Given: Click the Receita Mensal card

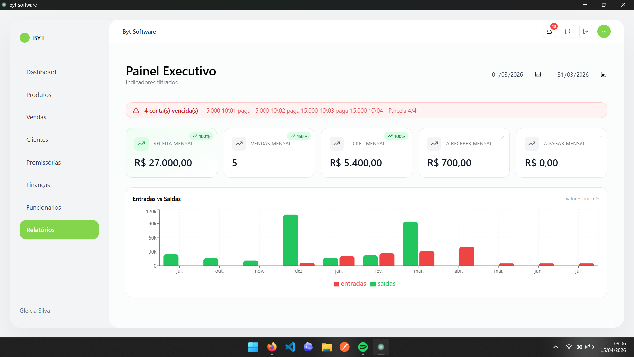Looking at the screenshot, I should pyautogui.click(x=171, y=153).
